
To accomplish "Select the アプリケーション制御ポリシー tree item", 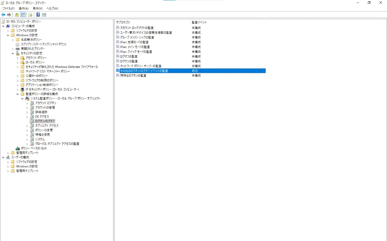I will (42, 85).
